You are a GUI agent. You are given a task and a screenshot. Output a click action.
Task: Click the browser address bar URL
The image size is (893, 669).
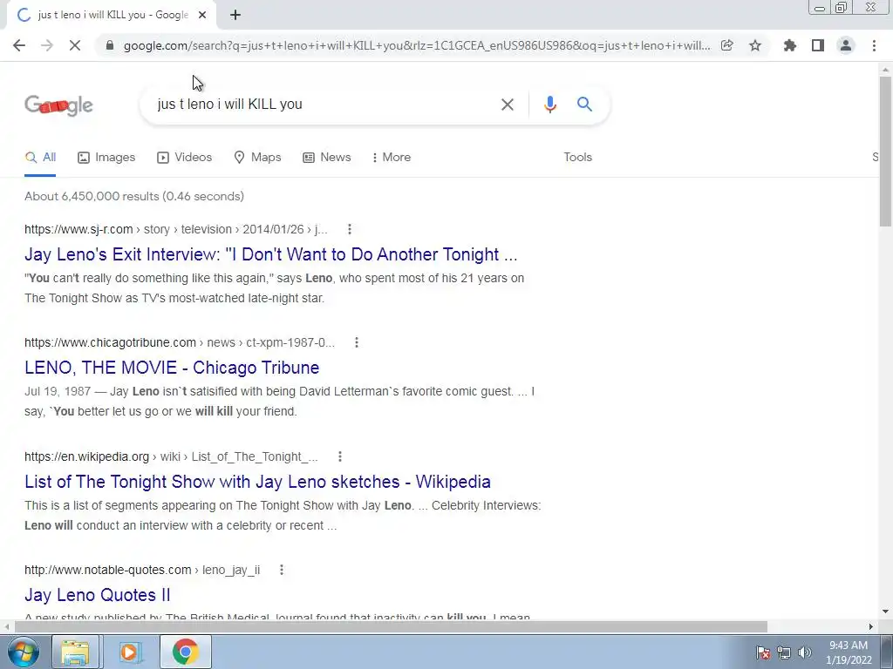[x=417, y=45]
